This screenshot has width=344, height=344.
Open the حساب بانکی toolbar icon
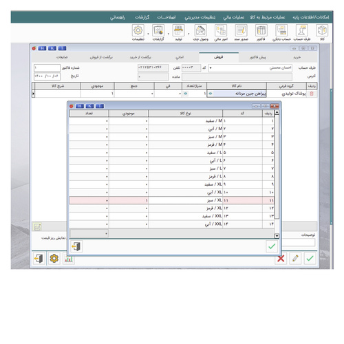[x=281, y=30]
